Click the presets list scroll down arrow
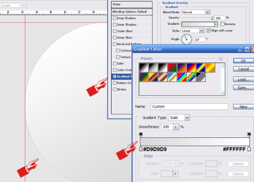The height and width of the screenshot is (182, 254). click(223, 93)
